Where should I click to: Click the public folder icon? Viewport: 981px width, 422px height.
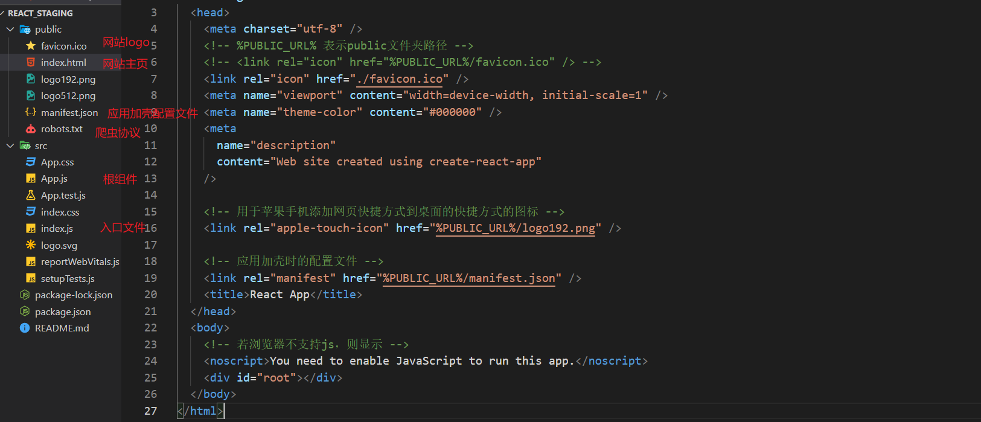tap(25, 29)
